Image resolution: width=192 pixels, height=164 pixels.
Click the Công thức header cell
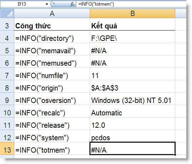point(52,26)
